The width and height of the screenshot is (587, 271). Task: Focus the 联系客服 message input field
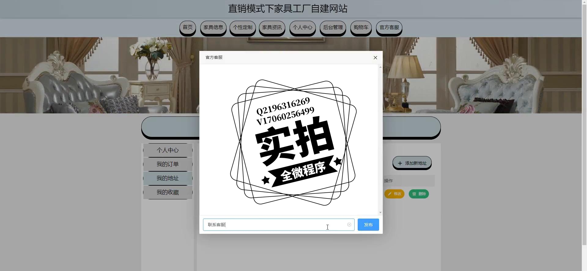(x=279, y=225)
